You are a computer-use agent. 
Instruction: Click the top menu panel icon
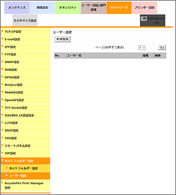(x=144, y=19)
